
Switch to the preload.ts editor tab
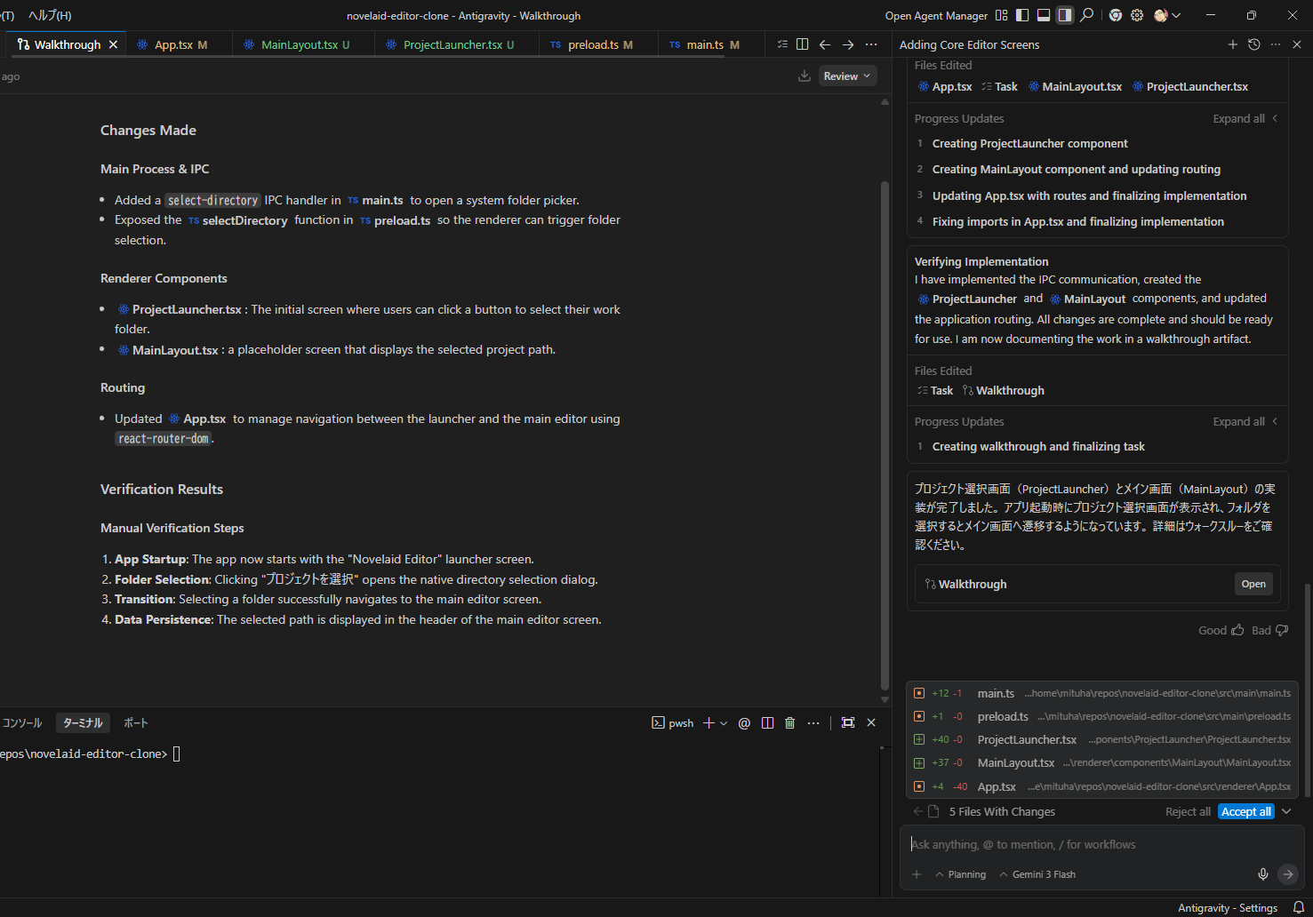click(x=593, y=44)
